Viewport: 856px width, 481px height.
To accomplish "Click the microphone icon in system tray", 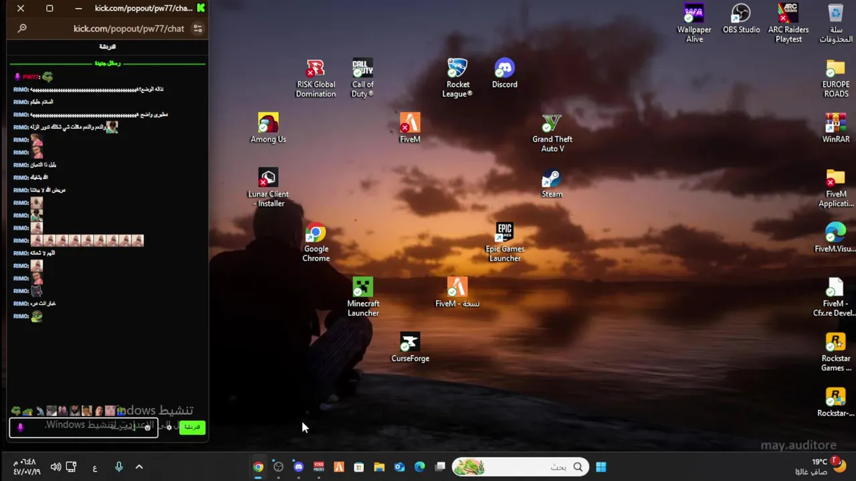I will coord(119,467).
